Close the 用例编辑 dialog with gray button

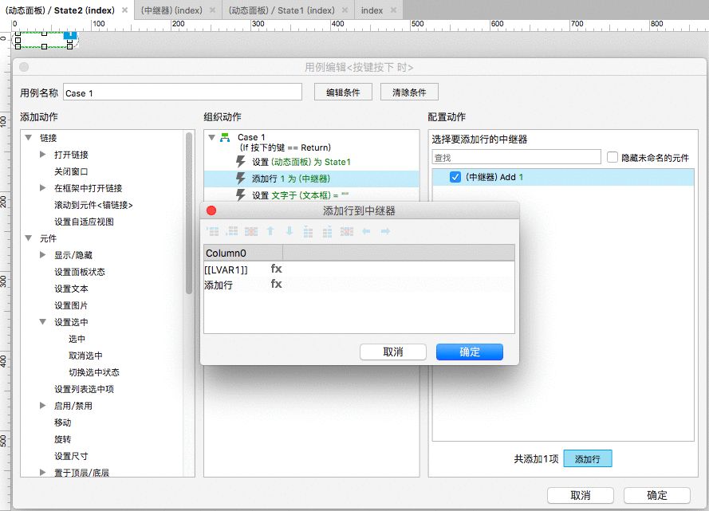pyautogui.click(x=24, y=67)
